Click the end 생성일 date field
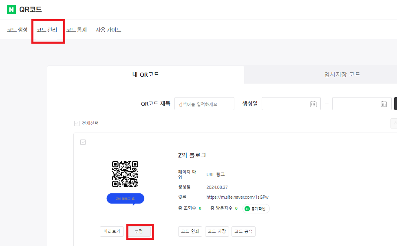Viewport: 397px width, 246px height. point(362,104)
